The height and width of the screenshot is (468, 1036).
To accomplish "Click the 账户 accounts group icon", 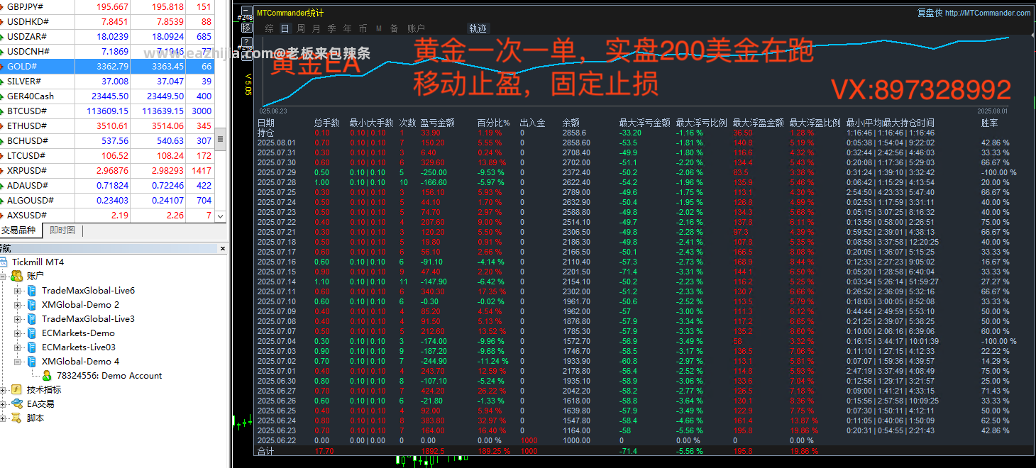I will [x=16, y=276].
